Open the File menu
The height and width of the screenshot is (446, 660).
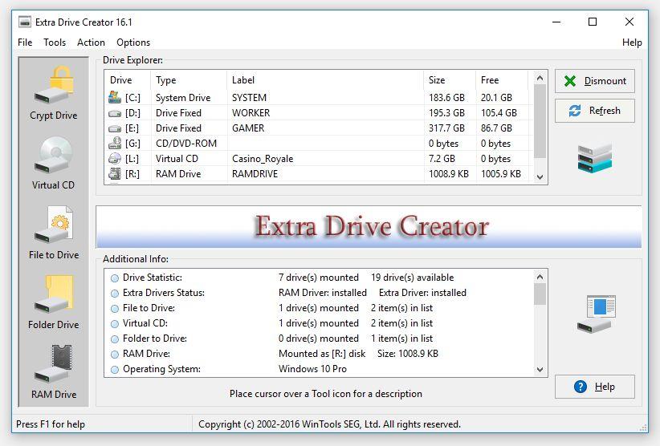point(25,43)
